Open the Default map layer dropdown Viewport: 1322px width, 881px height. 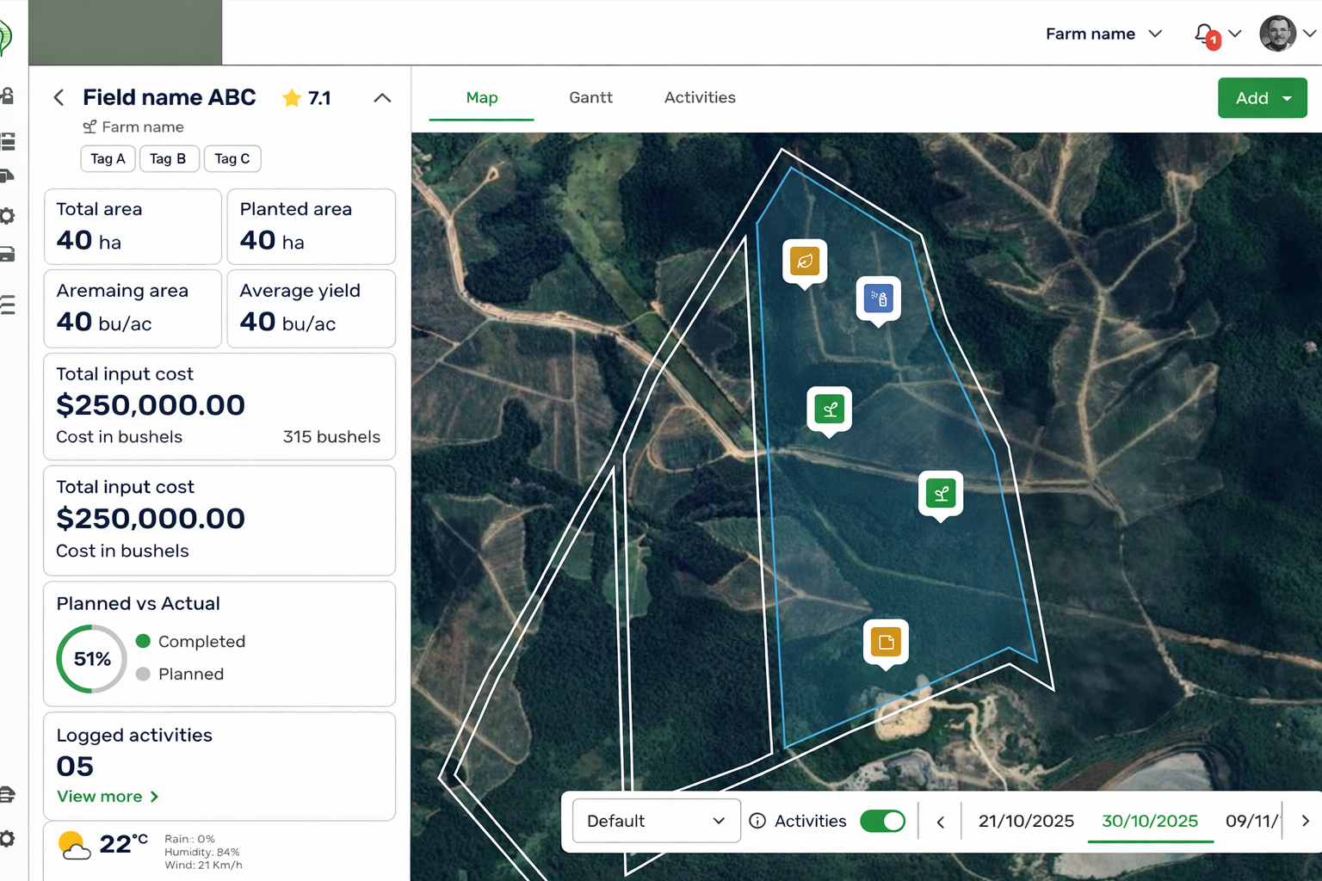[x=656, y=821]
